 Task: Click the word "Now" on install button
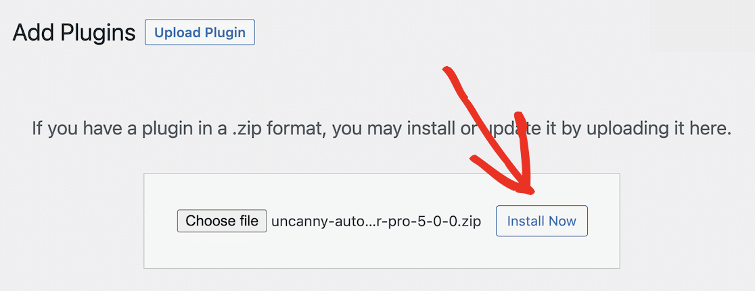pos(563,221)
